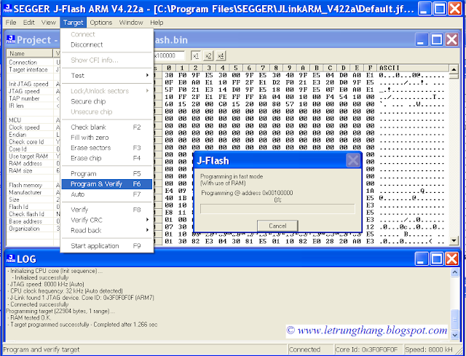Open the View menu
Screen dimensions: 466x356
click(x=49, y=23)
